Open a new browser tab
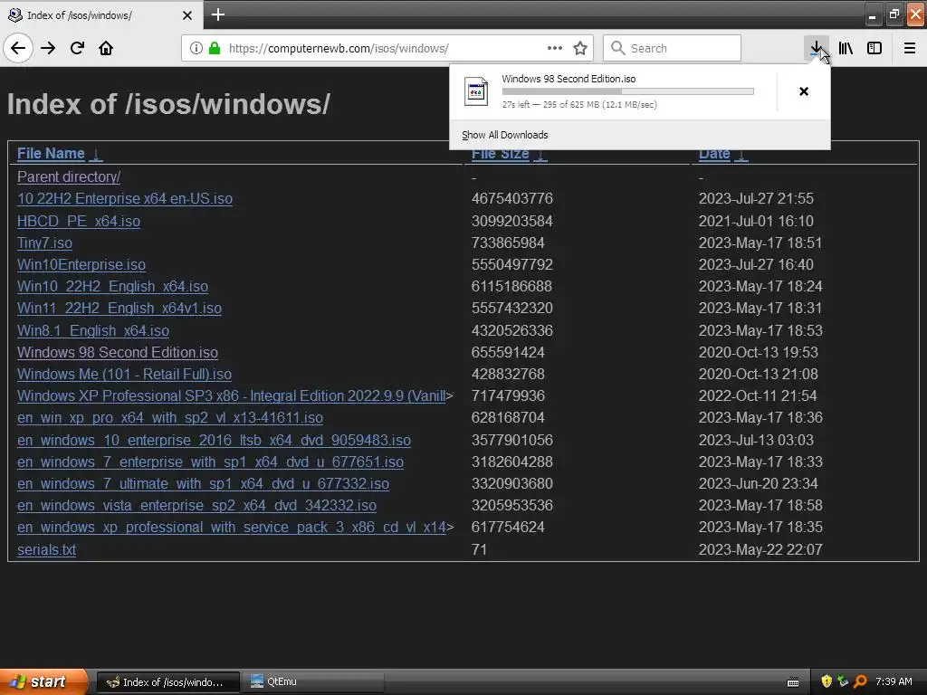 pos(217,14)
